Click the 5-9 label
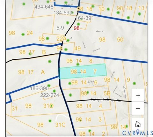The height and width of the screenshot is (137, 153). 60,28
